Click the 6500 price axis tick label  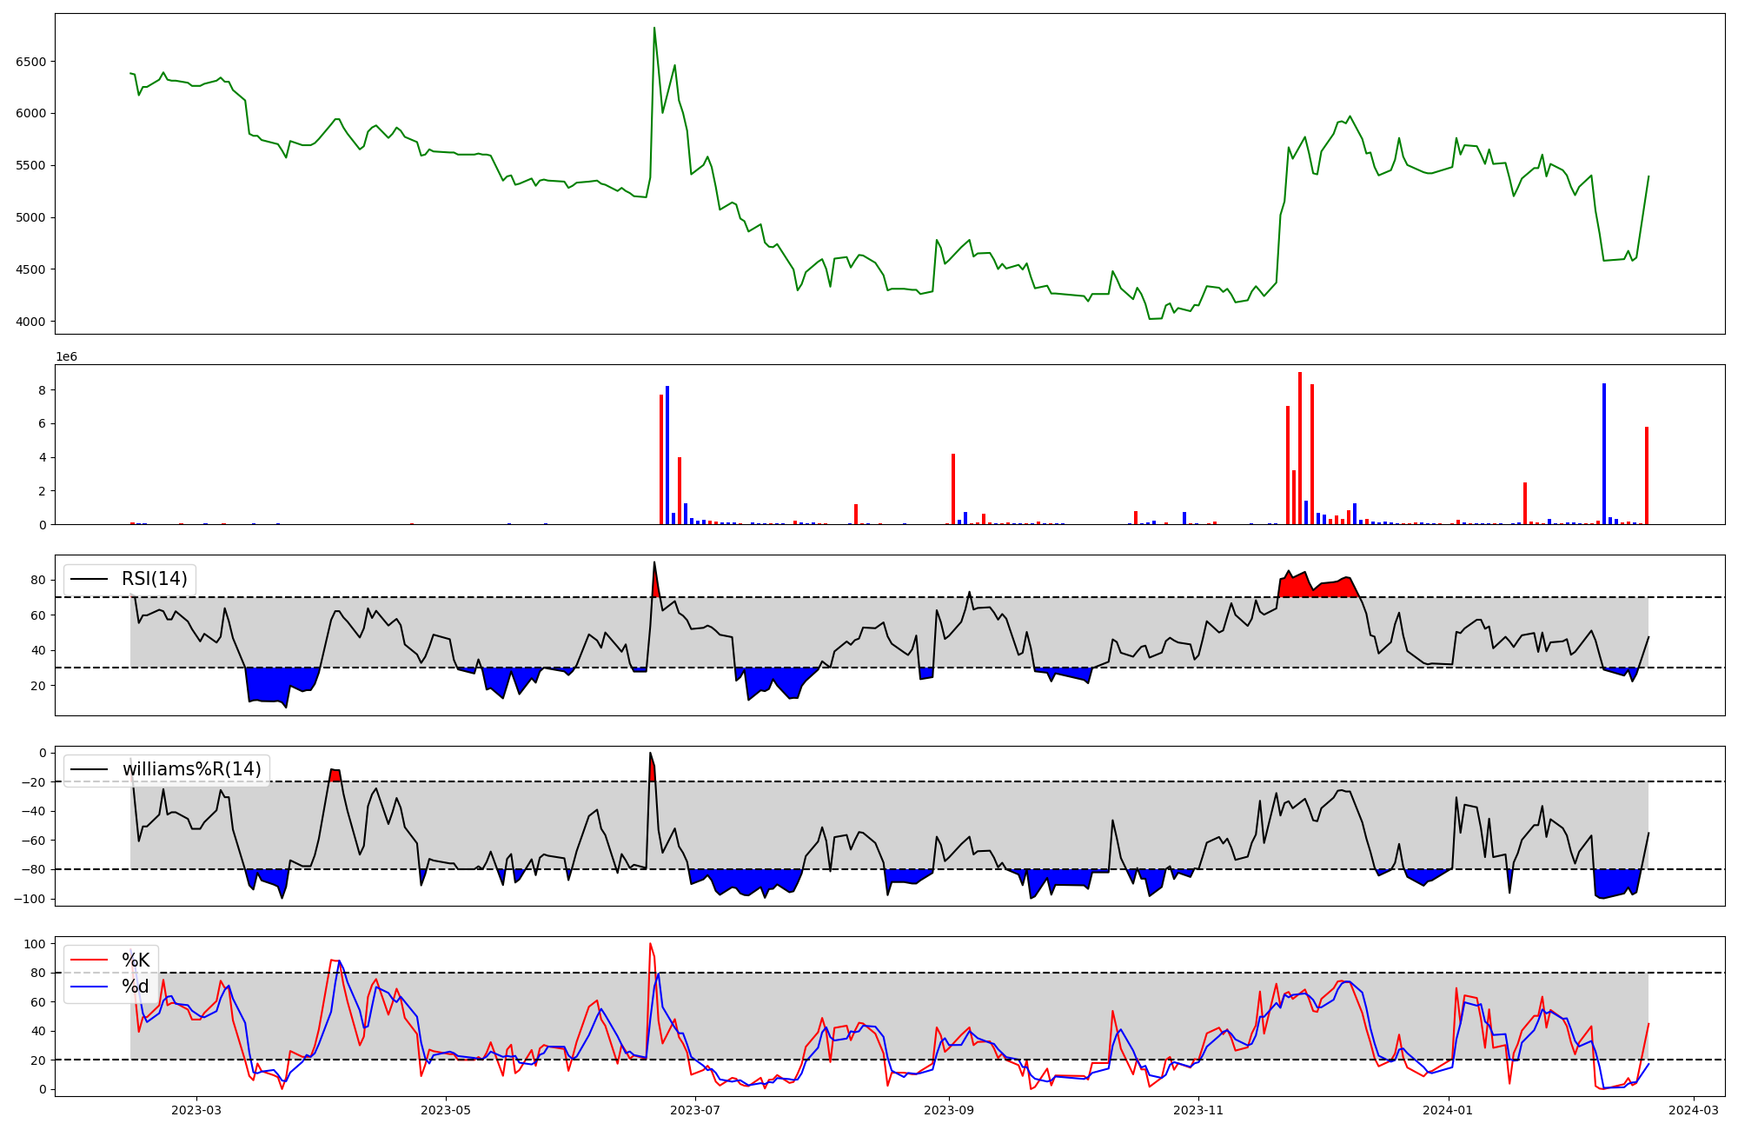pos(31,62)
